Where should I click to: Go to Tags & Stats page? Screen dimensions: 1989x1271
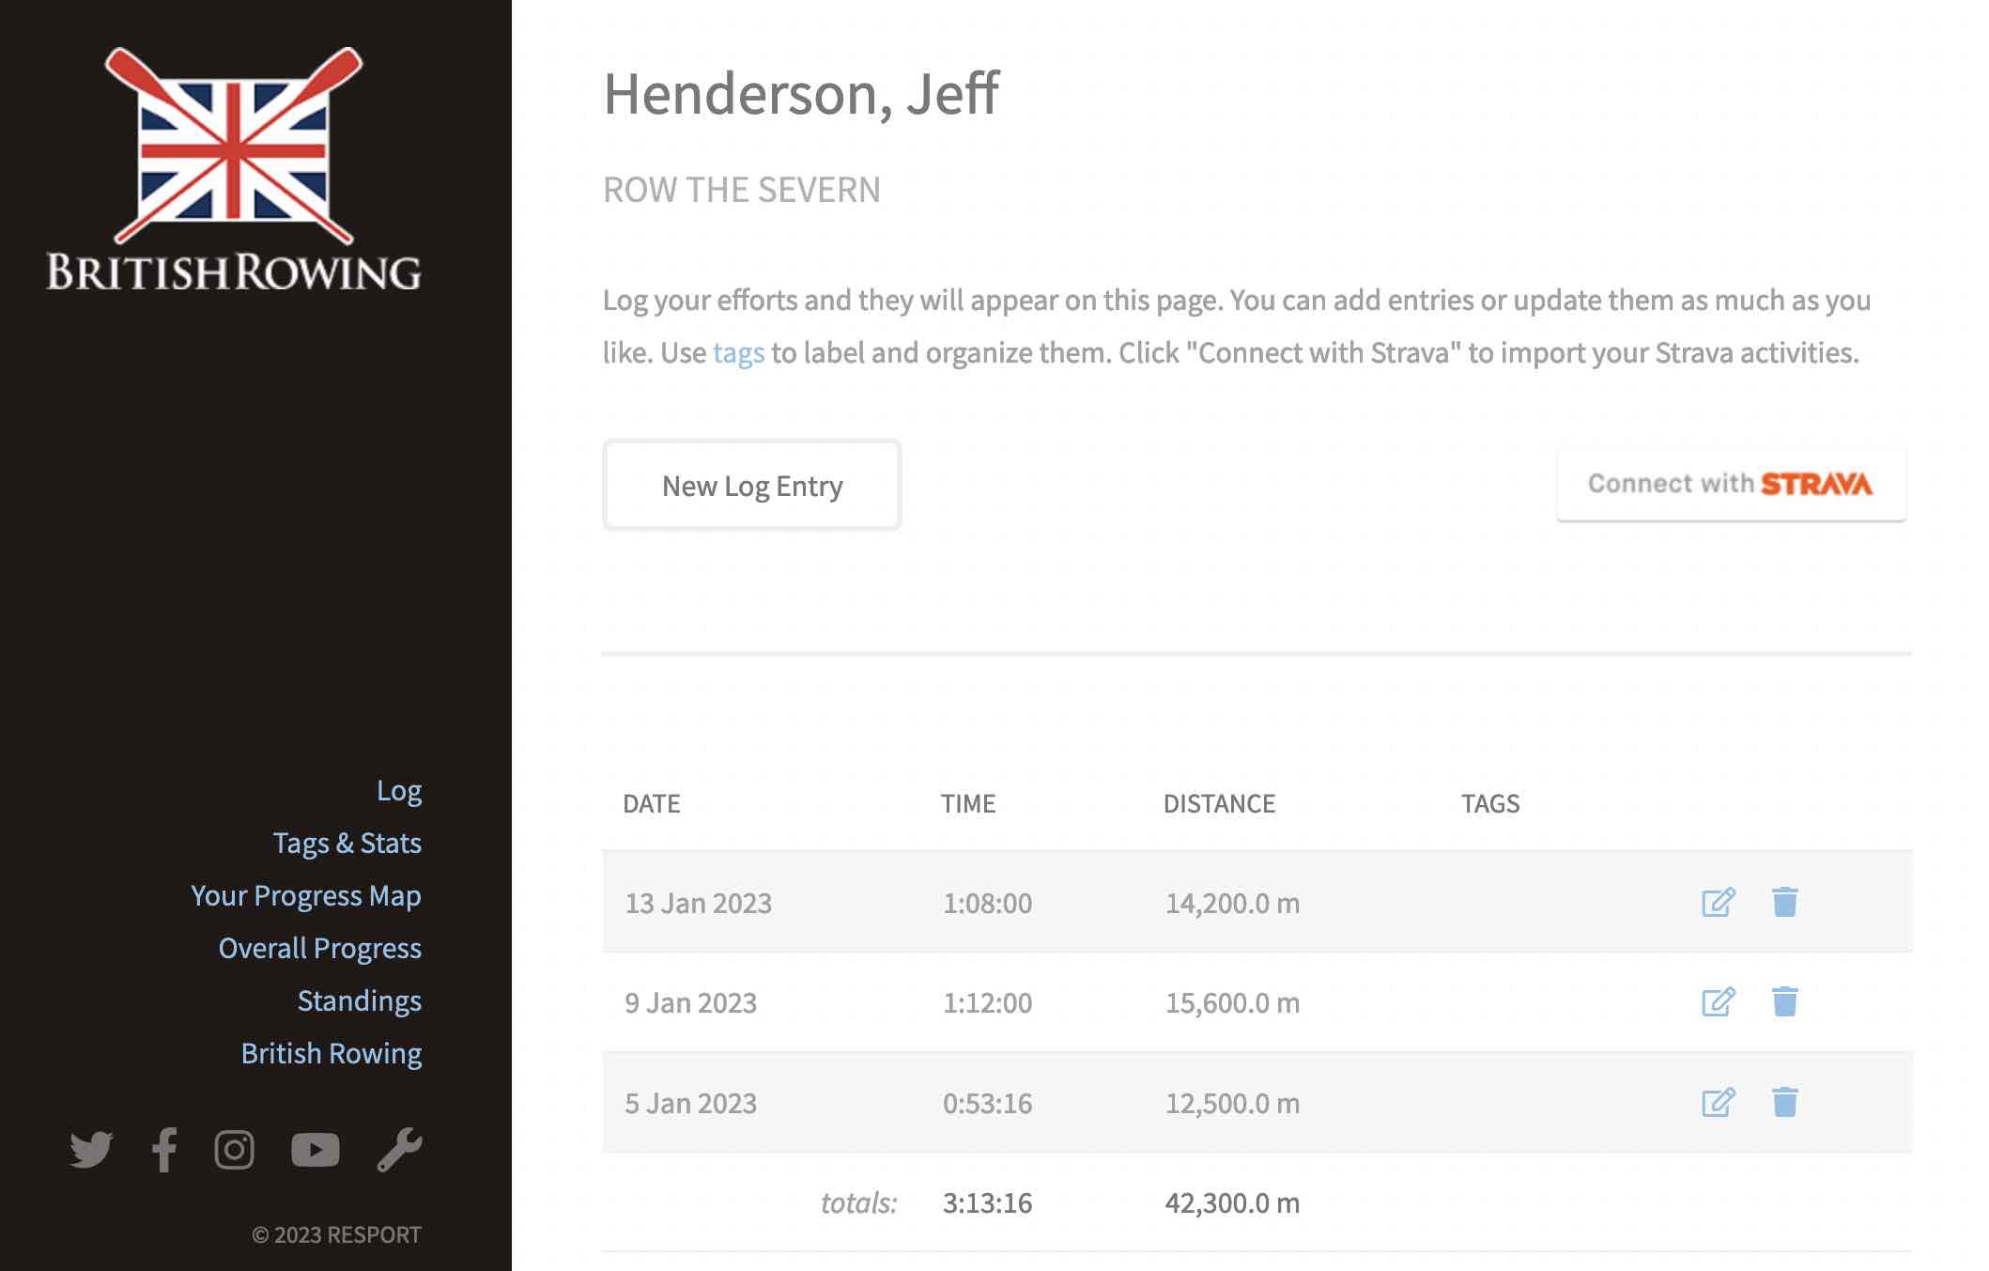pos(347,844)
